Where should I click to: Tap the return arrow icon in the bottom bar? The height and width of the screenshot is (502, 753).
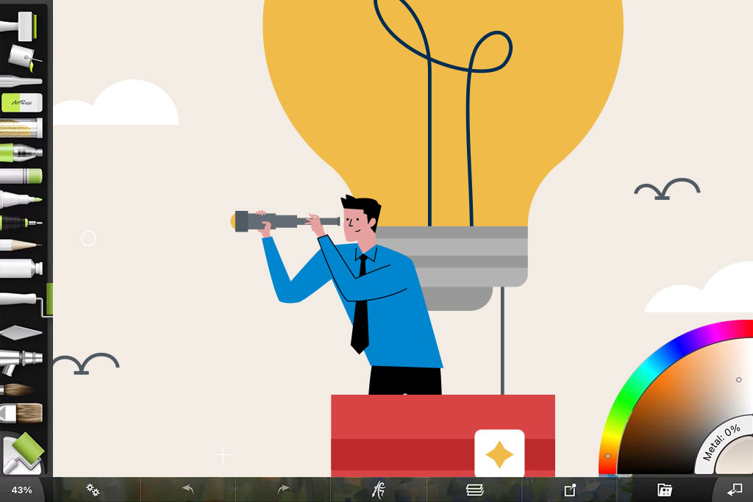point(735,490)
